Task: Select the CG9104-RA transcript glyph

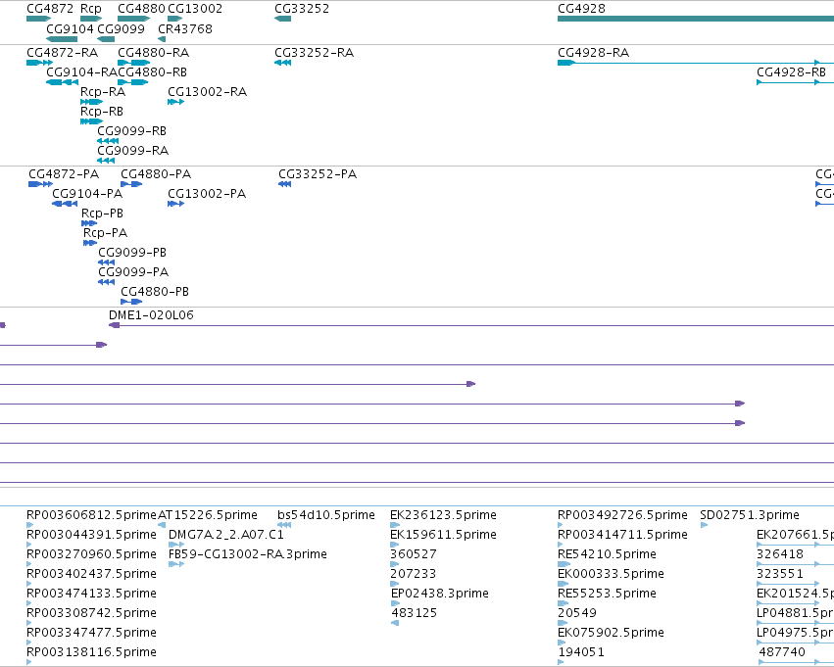Action: click(62, 82)
